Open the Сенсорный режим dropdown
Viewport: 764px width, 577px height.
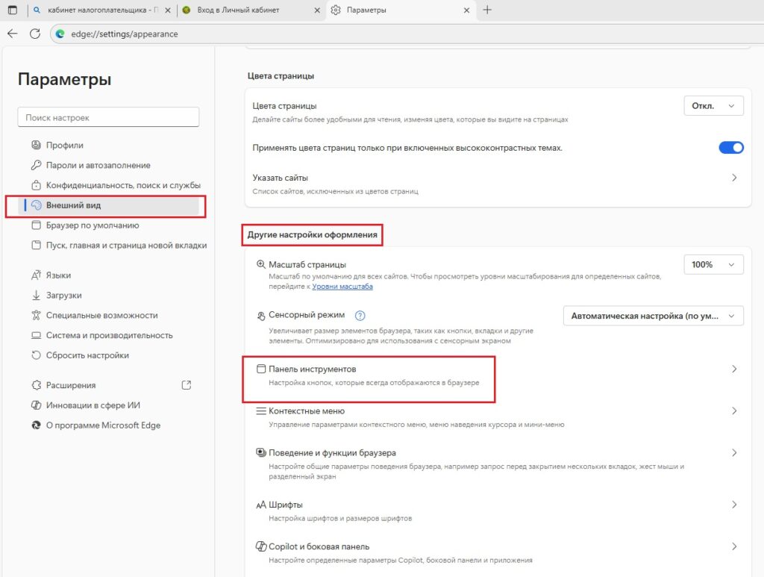click(653, 315)
